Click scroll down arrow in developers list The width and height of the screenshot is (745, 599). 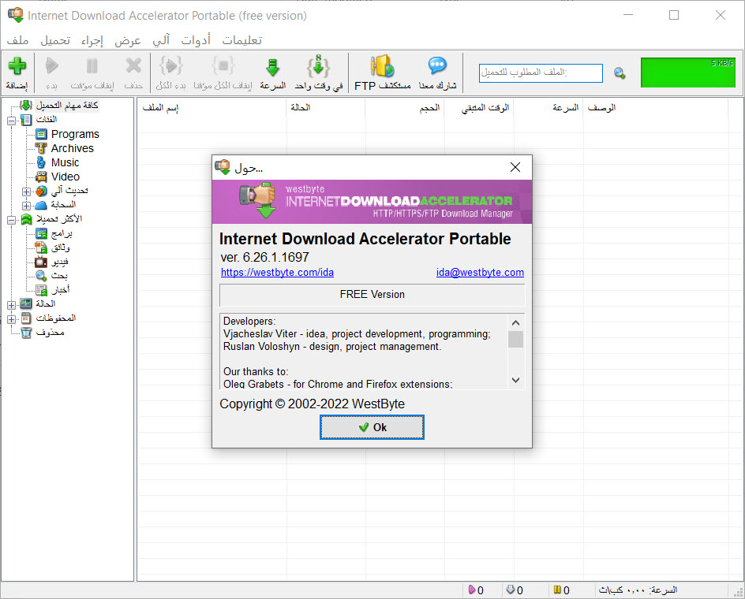516,380
